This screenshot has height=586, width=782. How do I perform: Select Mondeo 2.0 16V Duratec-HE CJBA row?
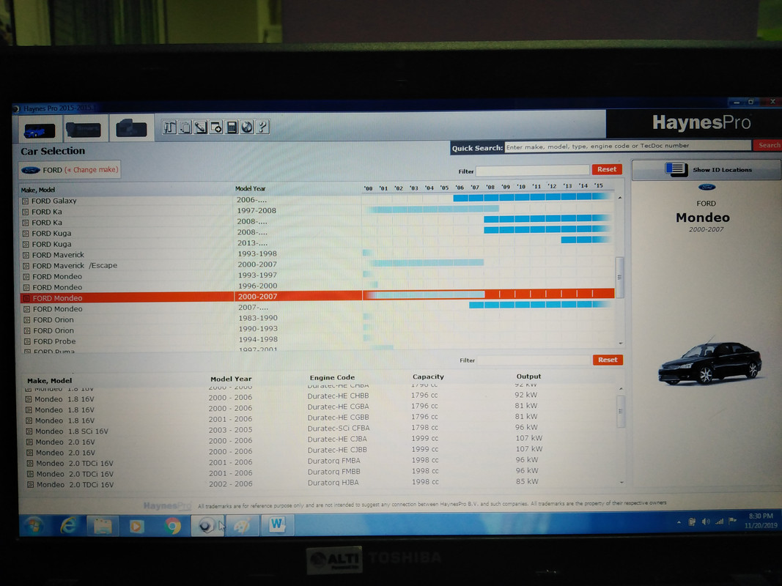[320, 440]
